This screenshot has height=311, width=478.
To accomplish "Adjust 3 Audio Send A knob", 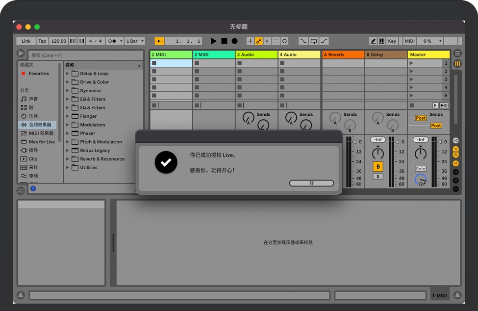I will 248,118.
